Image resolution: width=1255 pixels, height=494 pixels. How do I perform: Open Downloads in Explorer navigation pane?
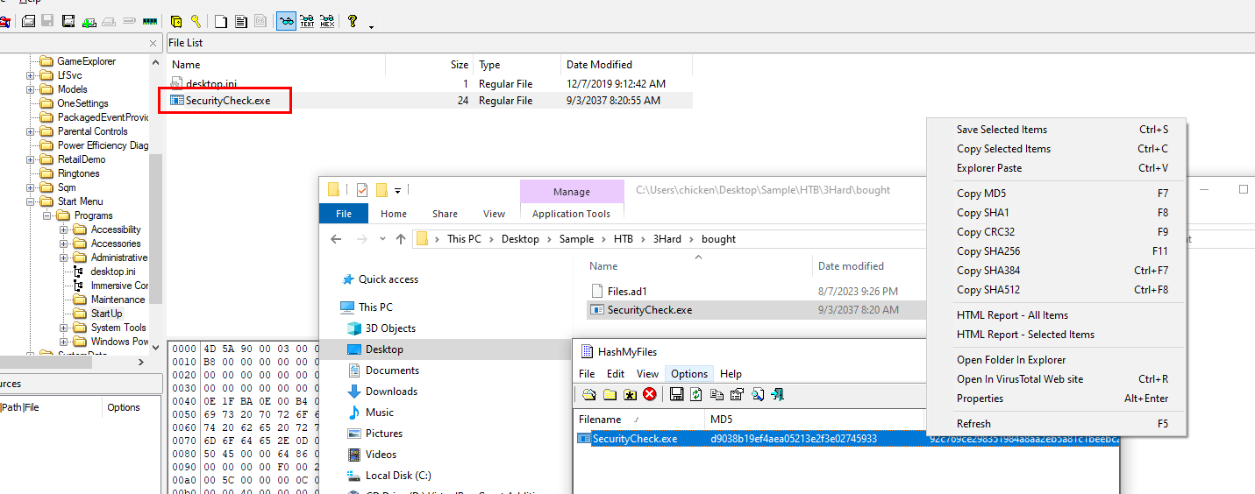tap(391, 392)
